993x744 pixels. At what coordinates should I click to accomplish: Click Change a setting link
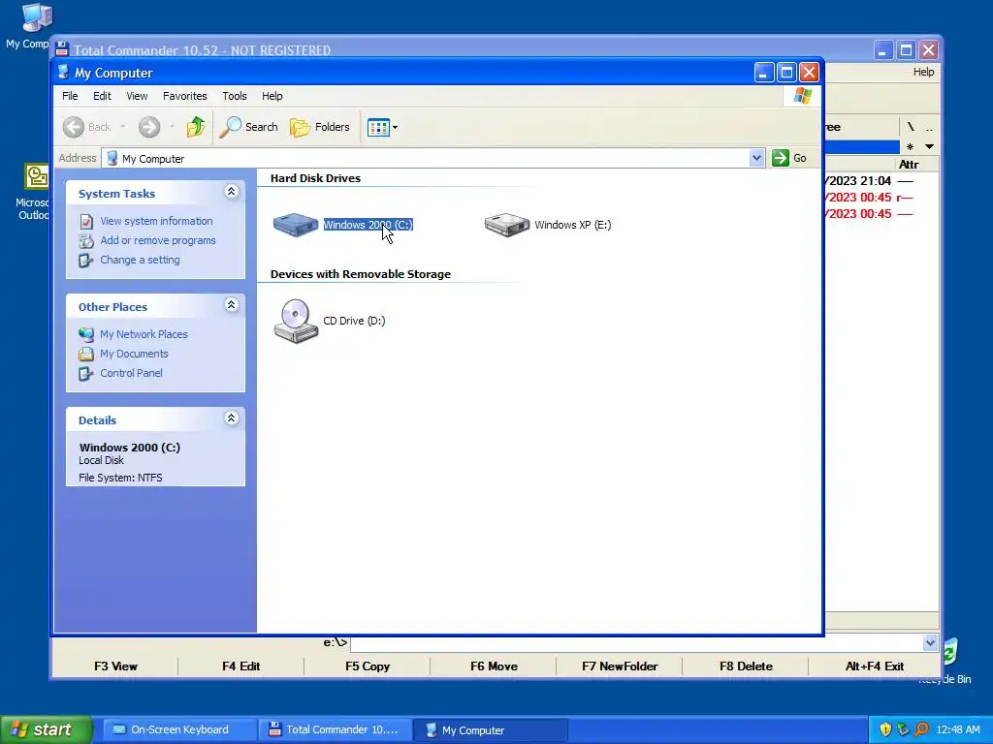[x=140, y=260]
